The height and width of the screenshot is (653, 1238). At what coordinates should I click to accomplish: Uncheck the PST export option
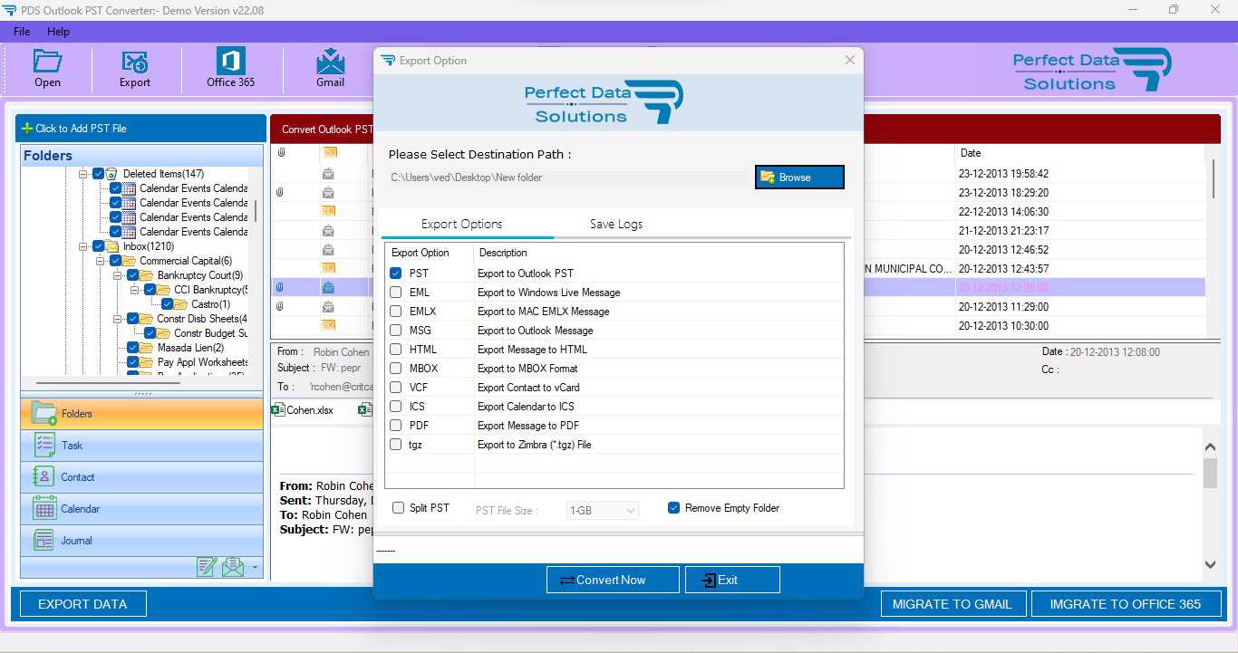(x=396, y=273)
